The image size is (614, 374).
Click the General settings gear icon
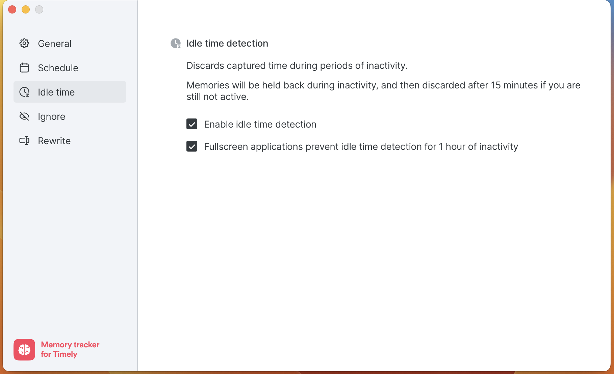click(x=24, y=43)
